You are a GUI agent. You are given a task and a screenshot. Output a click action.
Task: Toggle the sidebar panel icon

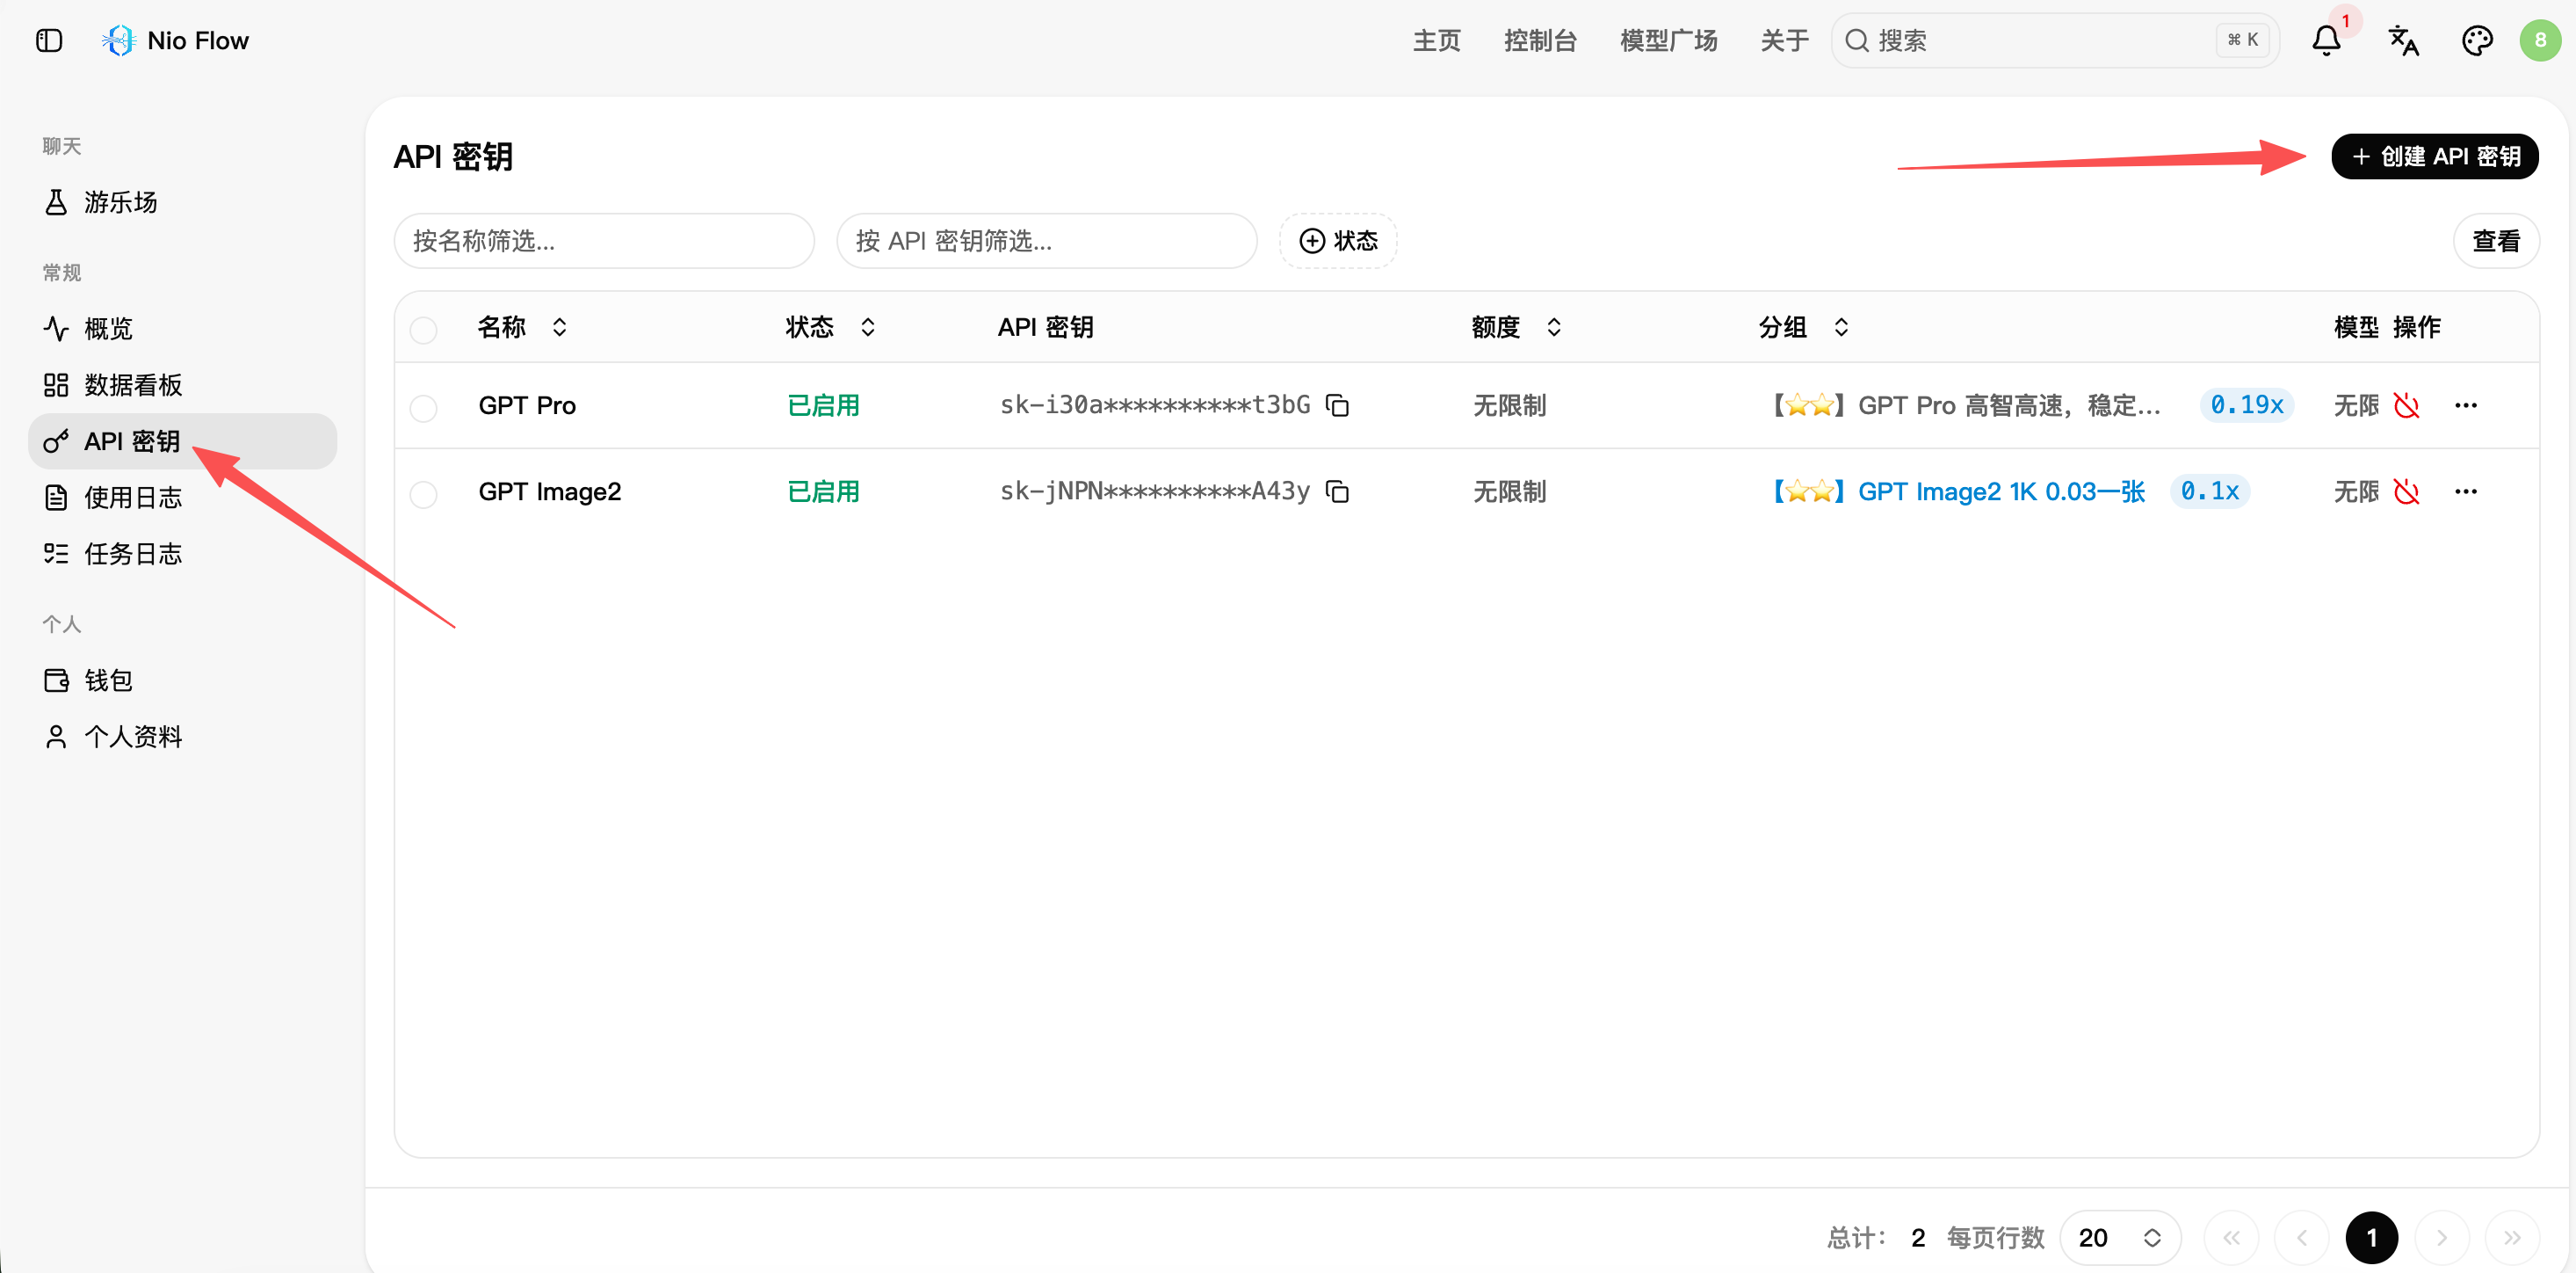click(49, 40)
